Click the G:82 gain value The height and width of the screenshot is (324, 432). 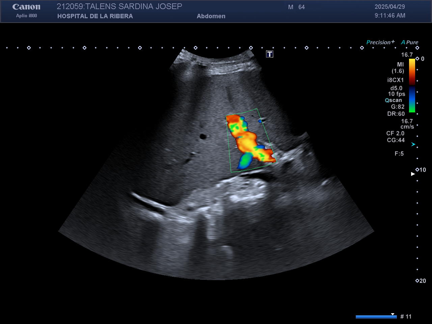(398, 107)
